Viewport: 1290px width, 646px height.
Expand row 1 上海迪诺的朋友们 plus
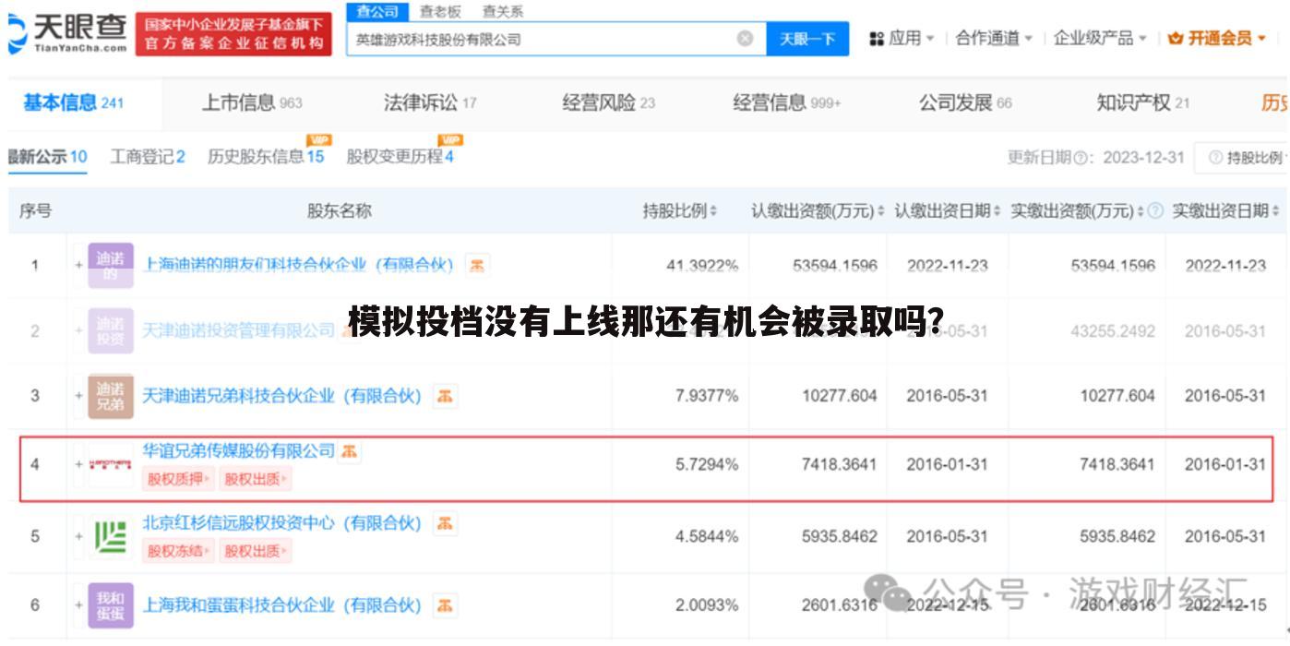click(79, 266)
